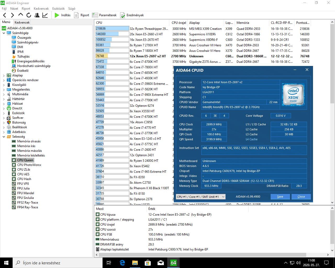
Task: Click the Windows search box
Action: [58, 263]
